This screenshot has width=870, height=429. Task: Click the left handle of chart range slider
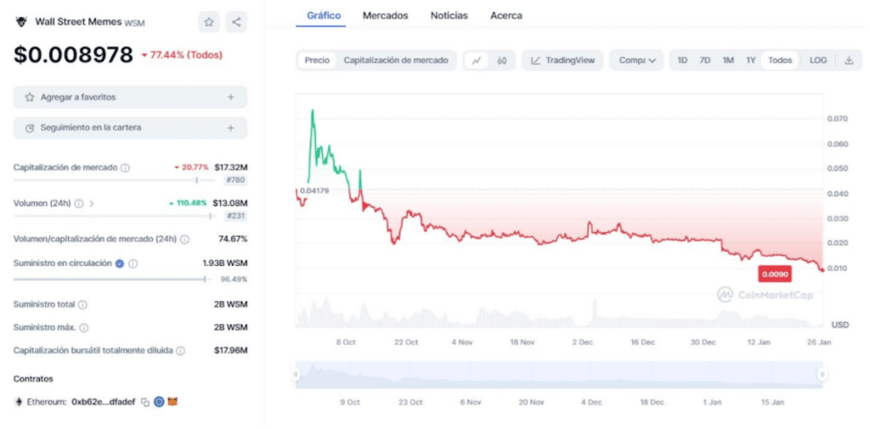tap(296, 375)
